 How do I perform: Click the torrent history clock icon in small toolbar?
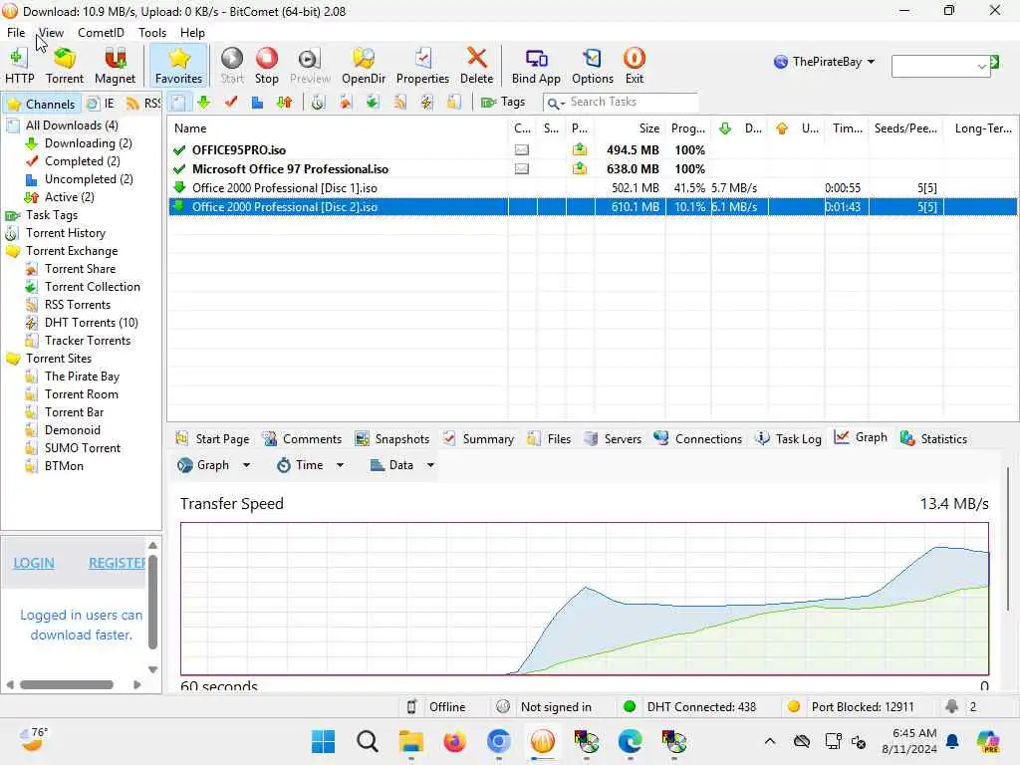click(318, 103)
